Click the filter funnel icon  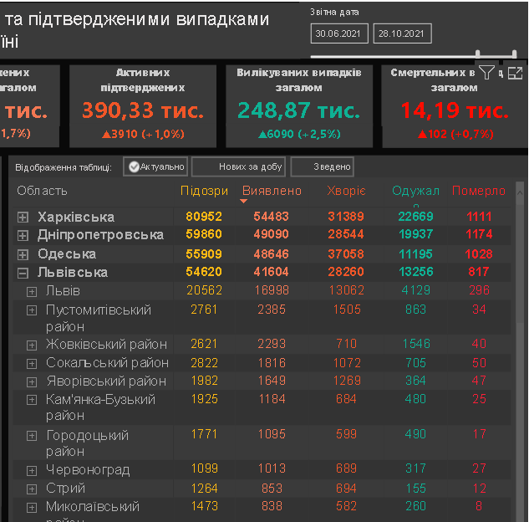click(486, 74)
